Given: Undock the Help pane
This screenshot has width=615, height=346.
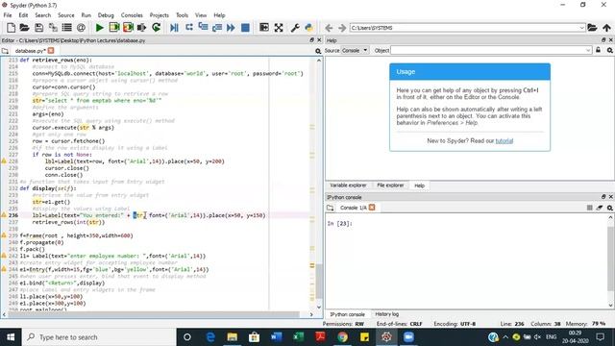Looking at the screenshot, I should tap(603, 40).
